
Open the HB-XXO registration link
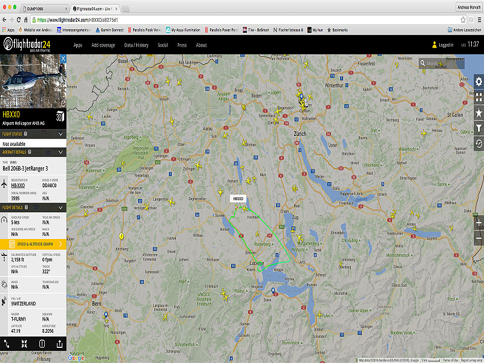point(18,186)
